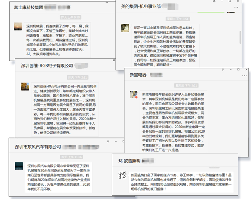Click the 星期二 下午 3:51 timestamp

click(178, 19)
